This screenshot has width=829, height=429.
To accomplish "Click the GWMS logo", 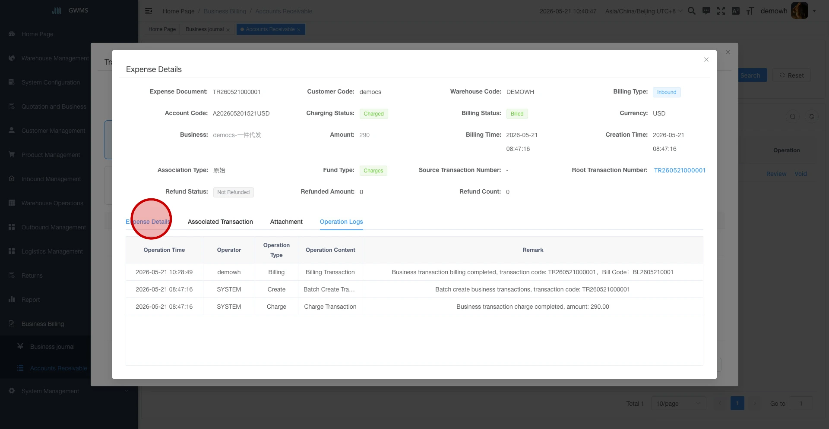I will tap(69, 10).
